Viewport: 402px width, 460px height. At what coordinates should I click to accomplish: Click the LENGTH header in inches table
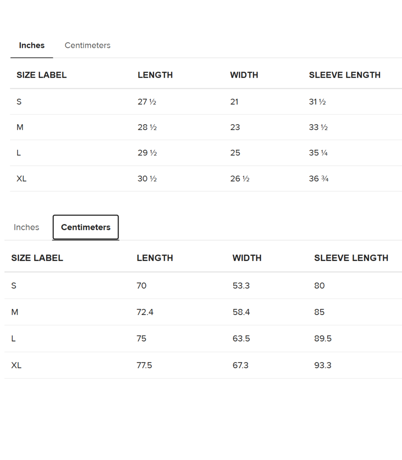155,75
